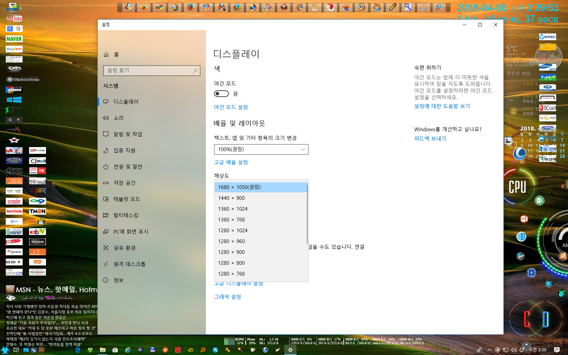This screenshot has height=355, width=568.
Task: Open the MSN - 뉴스, 핫메일 feed header
Action: 51,289
